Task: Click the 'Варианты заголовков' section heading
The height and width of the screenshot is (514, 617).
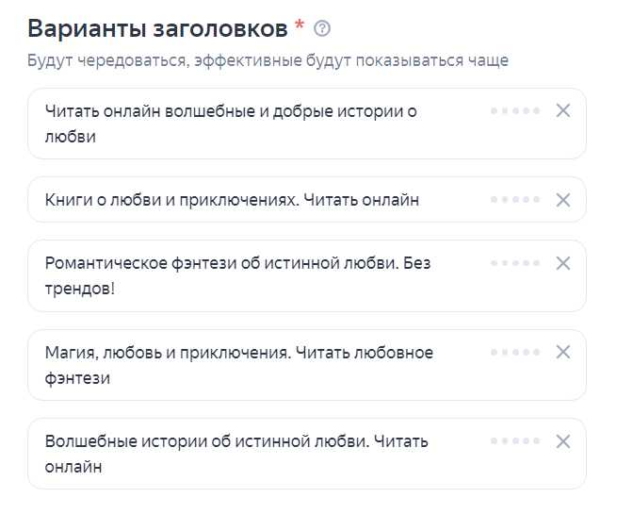Action: pos(158,28)
